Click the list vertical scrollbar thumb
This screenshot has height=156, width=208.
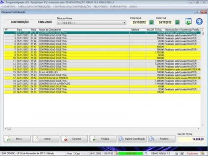click(x=203, y=33)
